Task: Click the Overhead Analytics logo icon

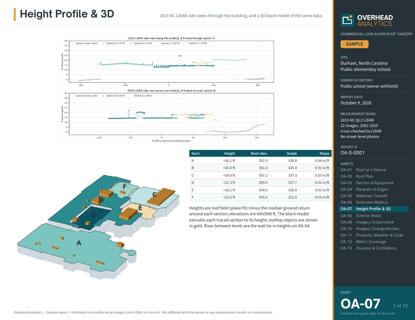Action: coord(347,20)
